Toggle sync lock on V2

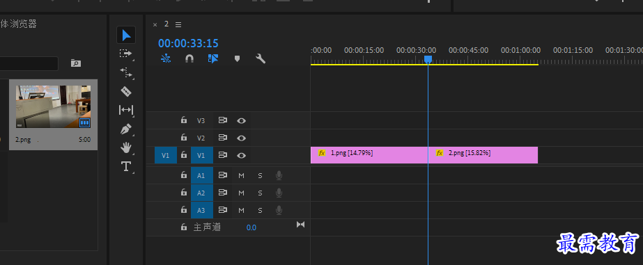pyautogui.click(x=223, y=138)
